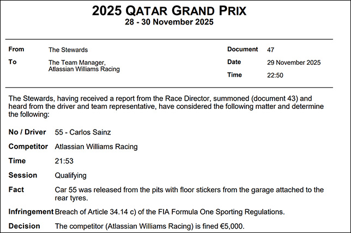Click Atlassian Williams Racing beside Competitor

(x=96, y=146)
